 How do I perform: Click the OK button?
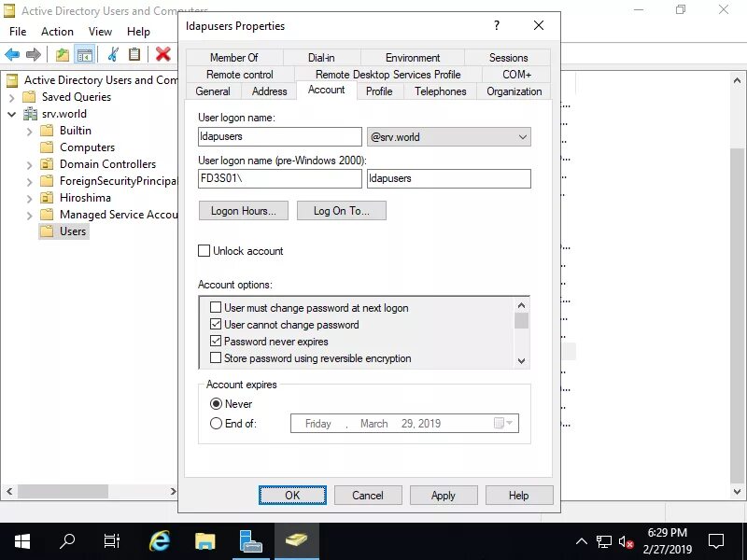[292, 496]
